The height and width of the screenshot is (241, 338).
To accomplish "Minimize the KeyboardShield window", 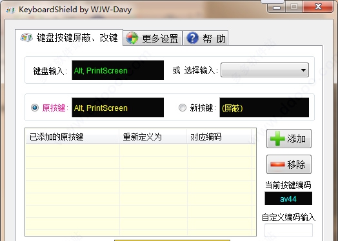I will (x=277, y=8).
